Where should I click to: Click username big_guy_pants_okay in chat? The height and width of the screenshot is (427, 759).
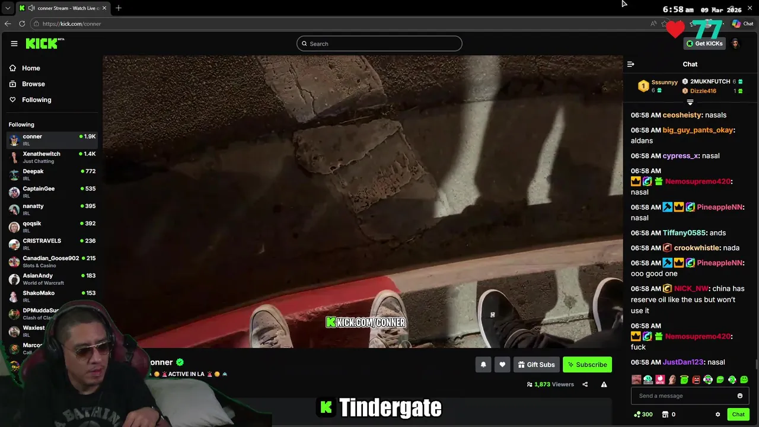click(698, 130)
